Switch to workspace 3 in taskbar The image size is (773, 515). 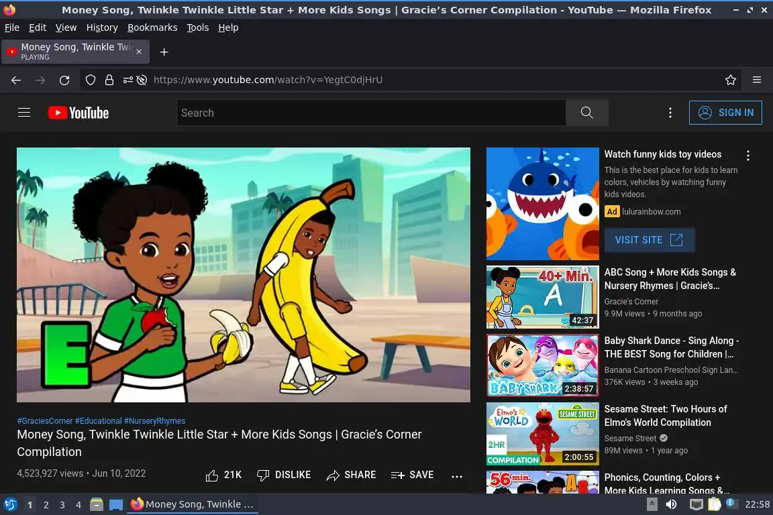coord(62,505)
